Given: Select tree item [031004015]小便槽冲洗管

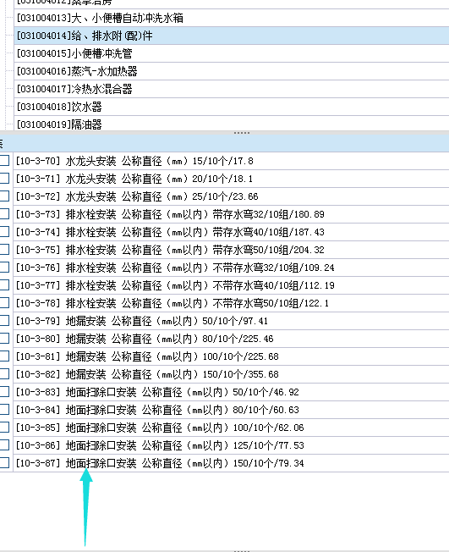Looking at the screenshot, I should point(232,53).
